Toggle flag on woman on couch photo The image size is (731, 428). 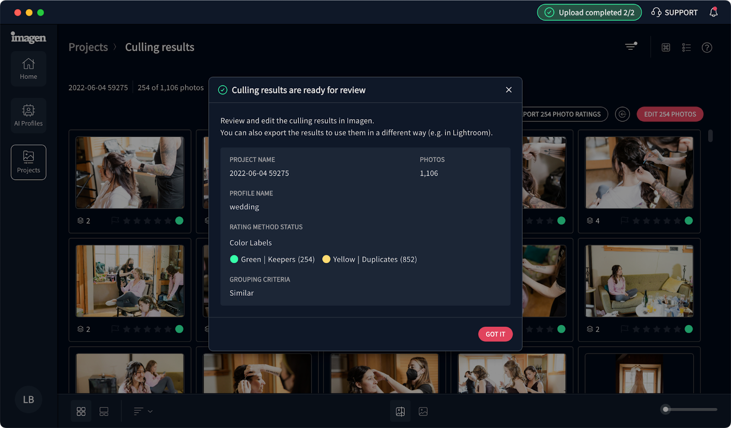pyautogui.click(x=625, y=329)
